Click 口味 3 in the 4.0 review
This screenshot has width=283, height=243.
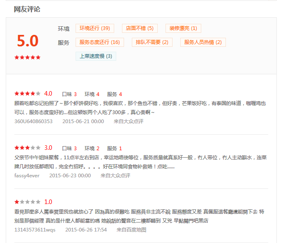click(x=69, y=94)
